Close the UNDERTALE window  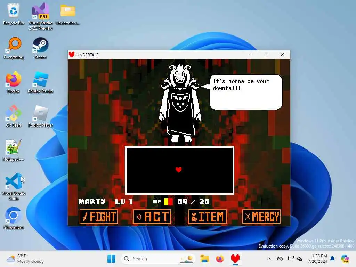282,55
